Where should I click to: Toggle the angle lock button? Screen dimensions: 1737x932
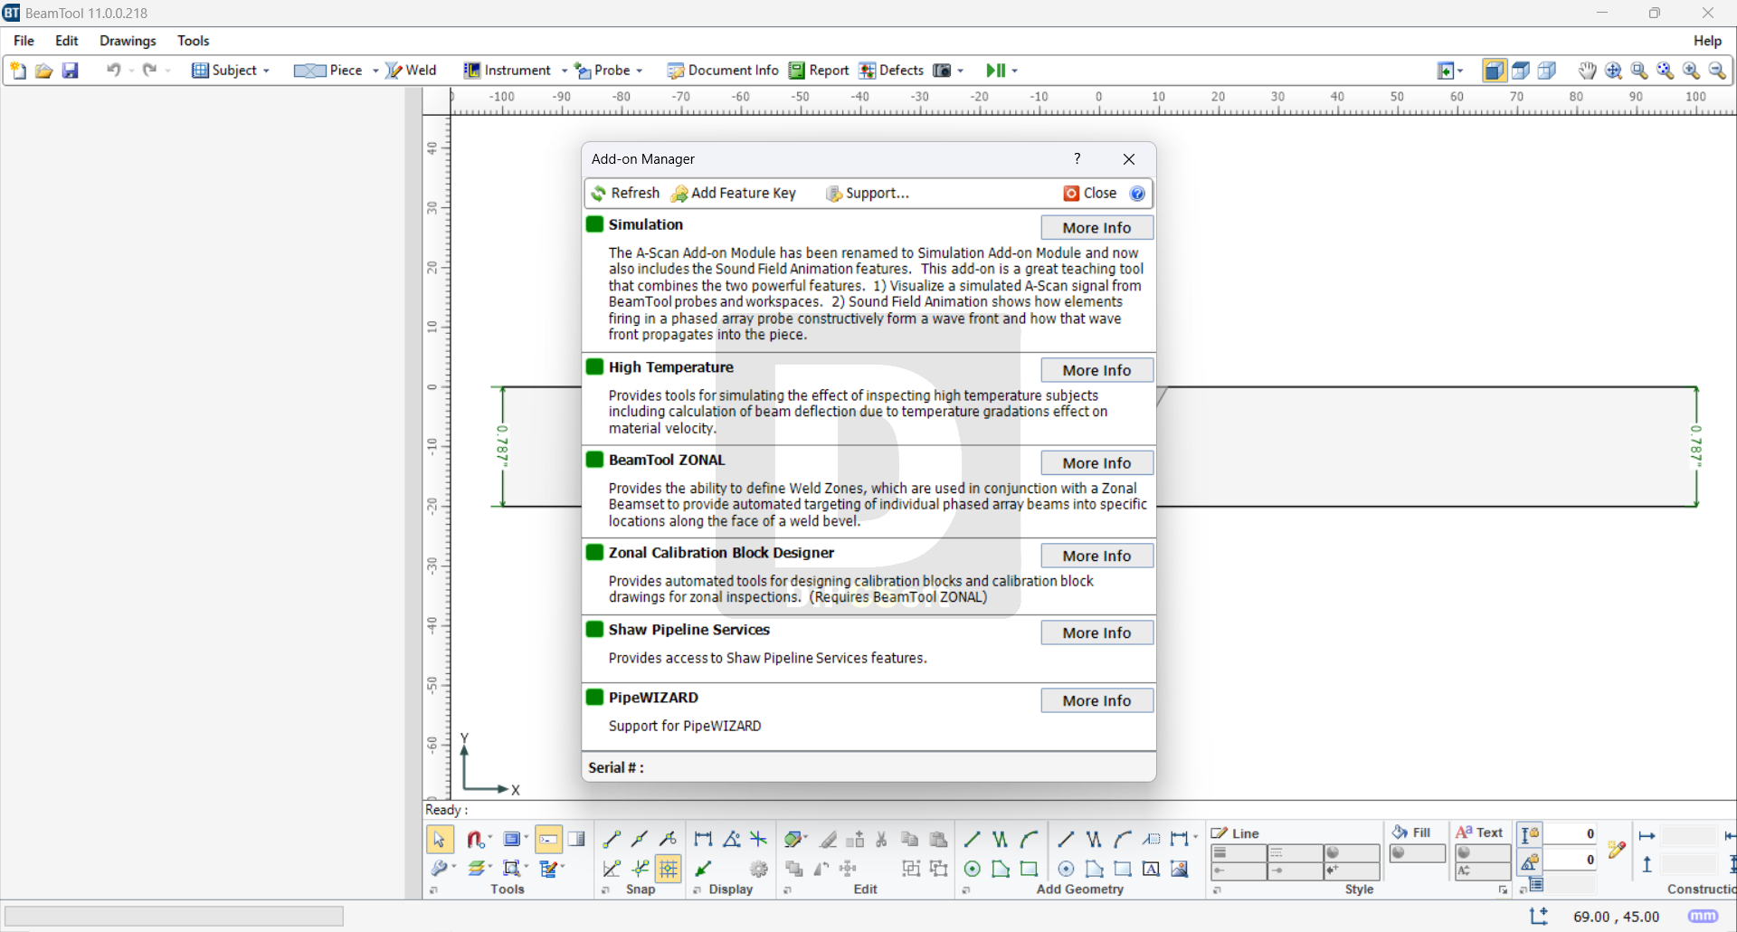pyautogui.click(x=1530, y=861)
